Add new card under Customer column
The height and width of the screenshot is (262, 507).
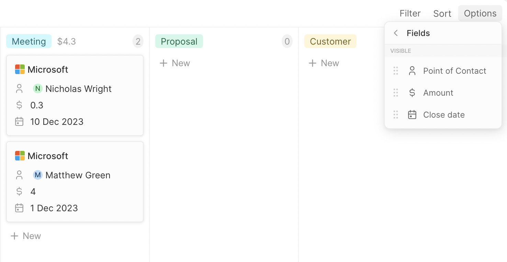(324, 63)
